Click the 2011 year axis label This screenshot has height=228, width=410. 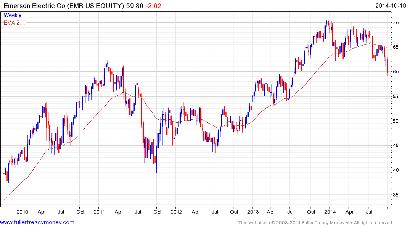tap(99, 212)
